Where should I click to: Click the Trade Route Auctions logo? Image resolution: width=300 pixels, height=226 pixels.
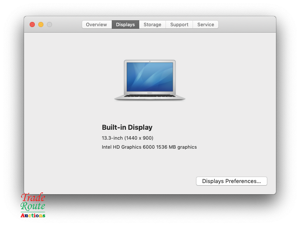pyautogui.click(x=33, y=205)
